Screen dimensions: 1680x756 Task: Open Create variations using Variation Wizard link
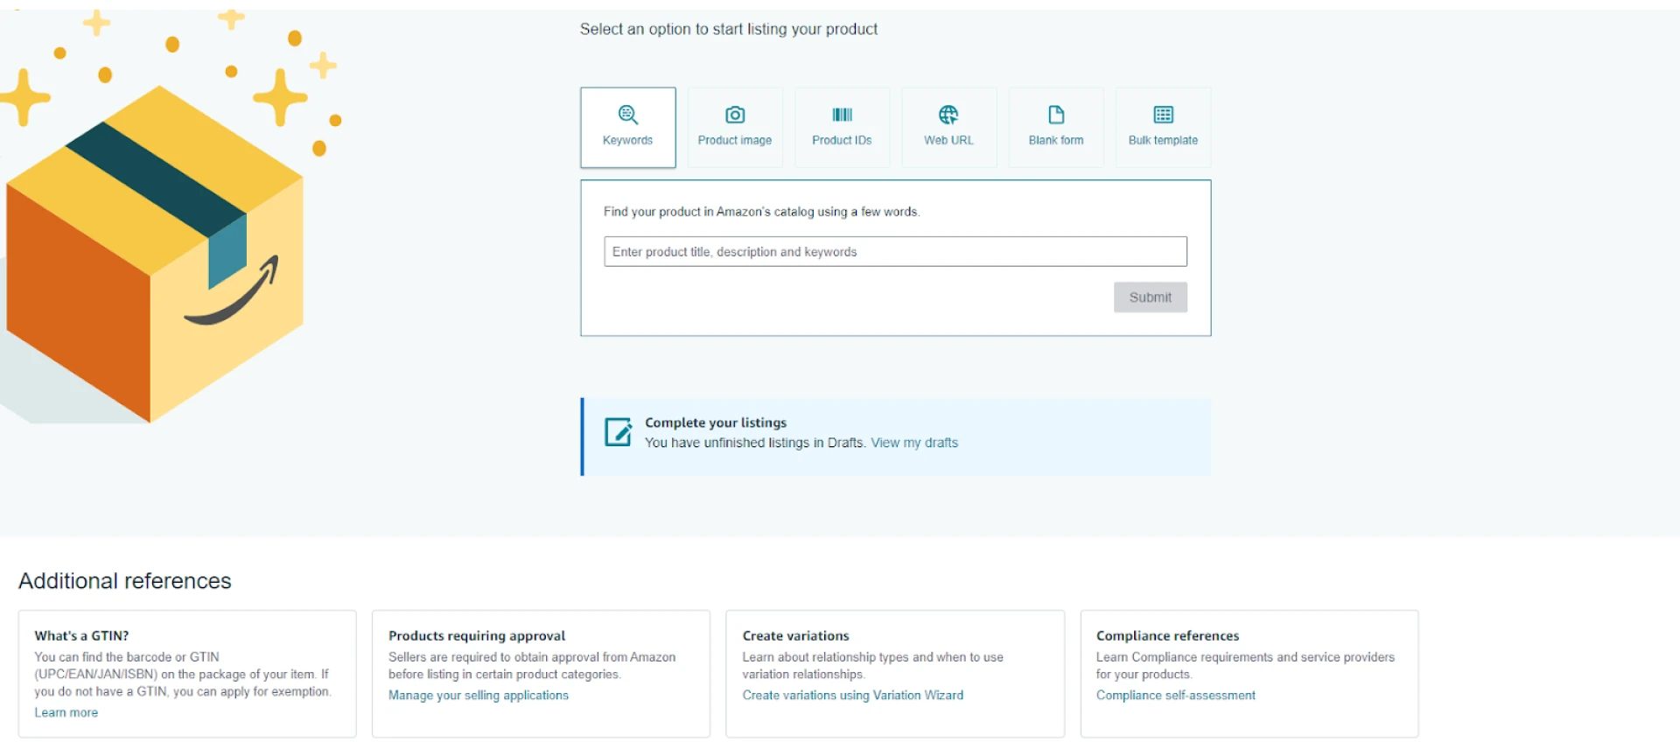[853, 695]
